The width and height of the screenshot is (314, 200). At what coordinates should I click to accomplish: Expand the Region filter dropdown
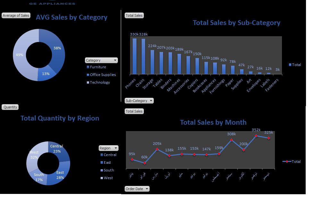point(116,148)
